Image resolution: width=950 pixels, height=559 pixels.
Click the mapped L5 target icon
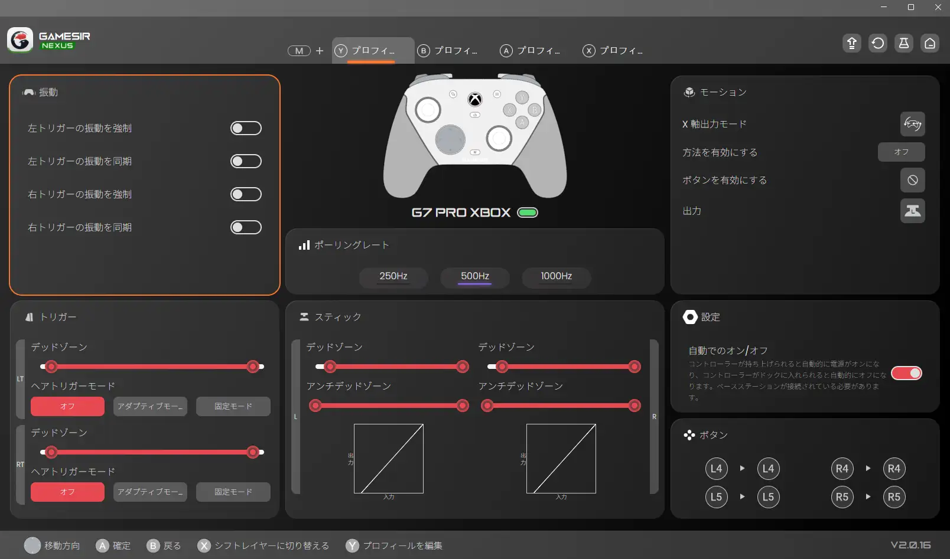(x=768, y=497)
